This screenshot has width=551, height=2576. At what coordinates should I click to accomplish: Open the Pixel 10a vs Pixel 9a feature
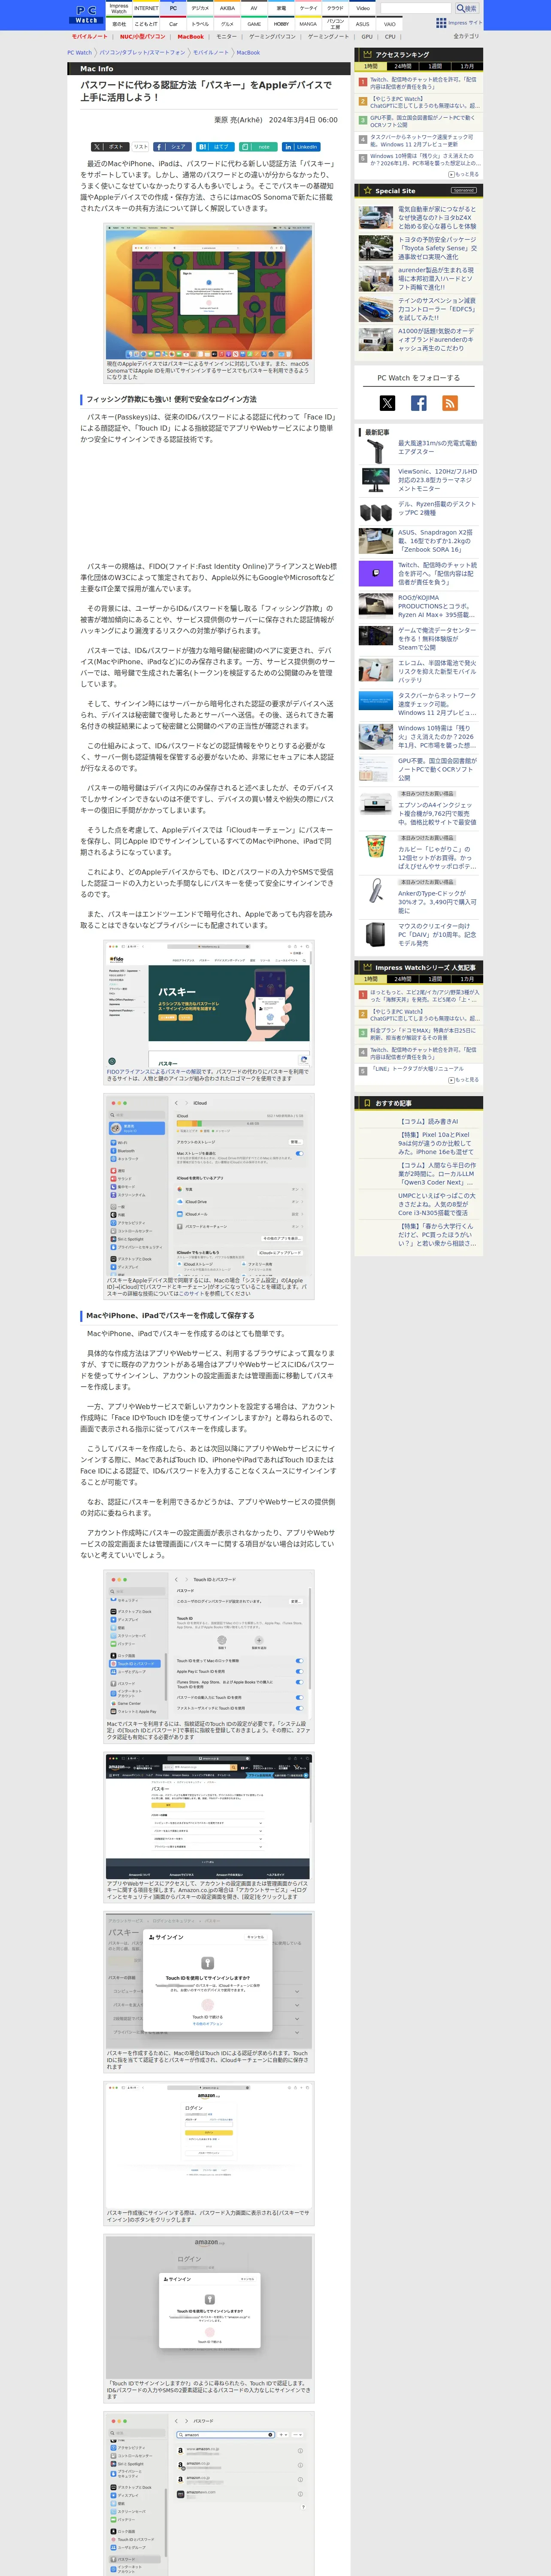[x=437, y=1143]
